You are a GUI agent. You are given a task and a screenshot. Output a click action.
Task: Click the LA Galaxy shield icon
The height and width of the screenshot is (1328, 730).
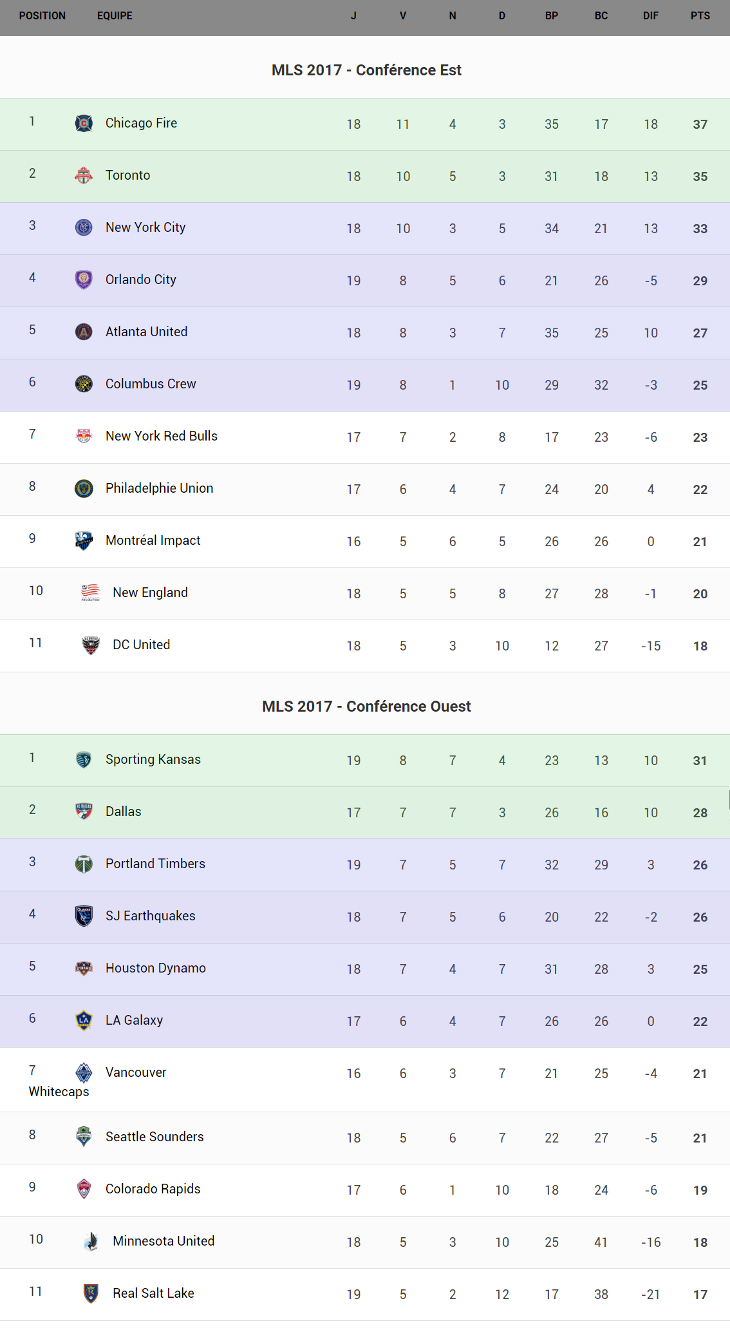(x=84, y=1020)
